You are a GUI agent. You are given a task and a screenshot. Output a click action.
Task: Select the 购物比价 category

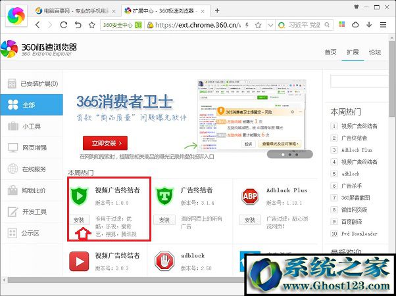(32, 190)
